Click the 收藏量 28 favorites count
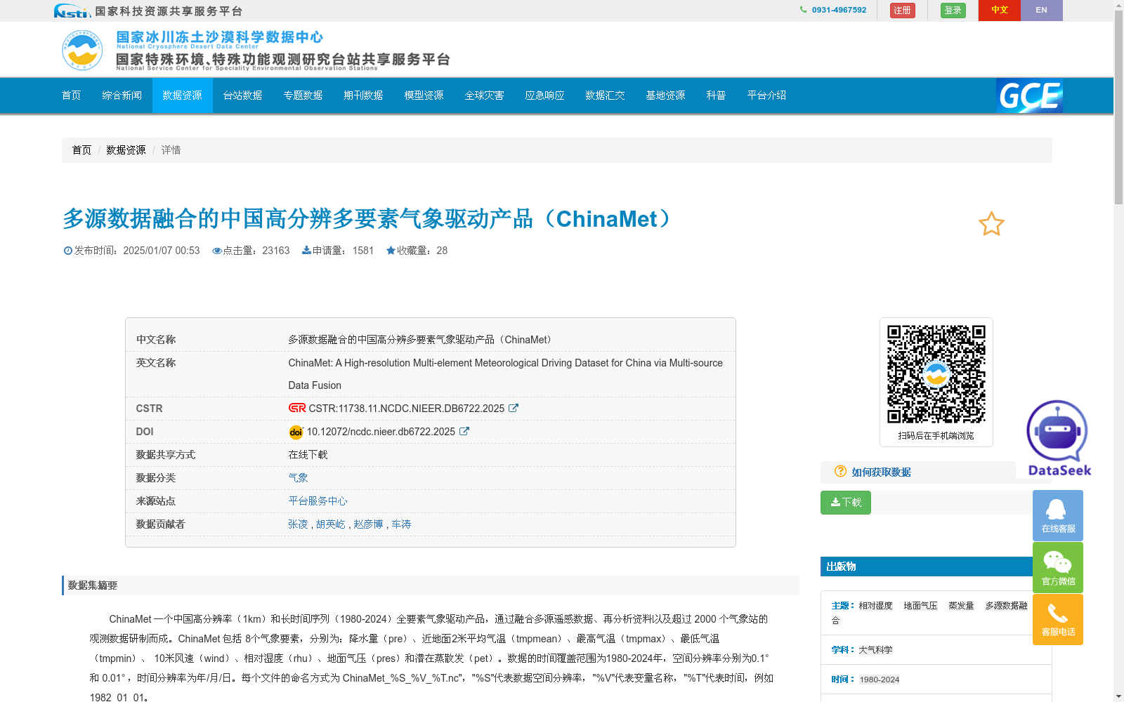Screen dimensions: 1124x702 (x=417, y=251)
